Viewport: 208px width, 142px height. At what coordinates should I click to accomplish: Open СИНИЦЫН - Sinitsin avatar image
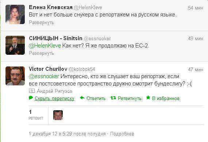pos(15,45)
